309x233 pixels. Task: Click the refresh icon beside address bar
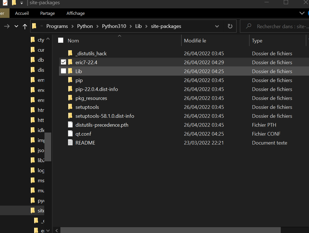pos(230,26)
